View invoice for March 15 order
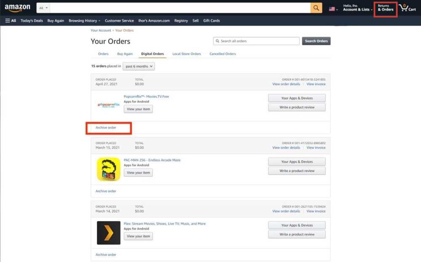This screenshot has height=262, width=421. (316, 148)
